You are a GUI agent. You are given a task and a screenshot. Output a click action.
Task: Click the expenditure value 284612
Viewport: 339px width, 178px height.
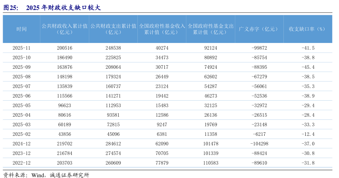[113, 144]
